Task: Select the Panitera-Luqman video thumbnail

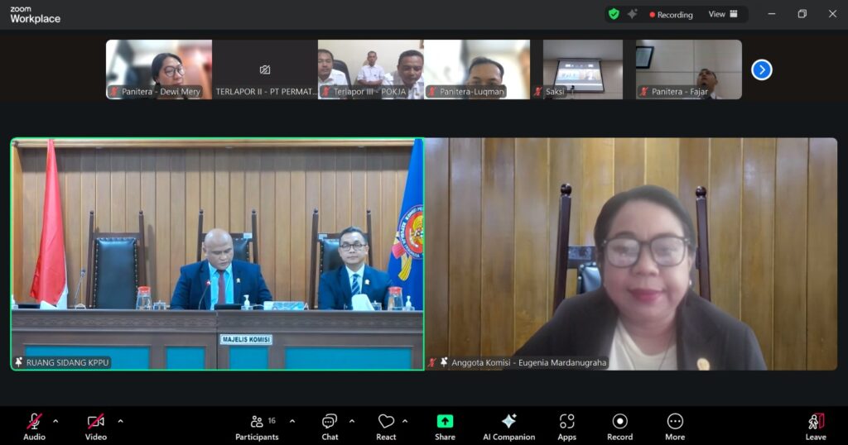Action: (477, 69)
